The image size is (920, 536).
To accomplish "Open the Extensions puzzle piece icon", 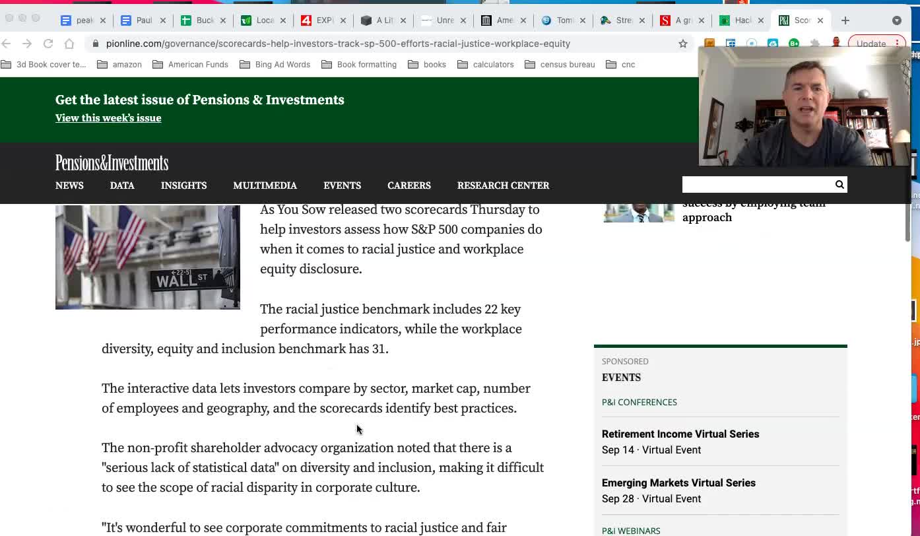I will tap(815, 44).
